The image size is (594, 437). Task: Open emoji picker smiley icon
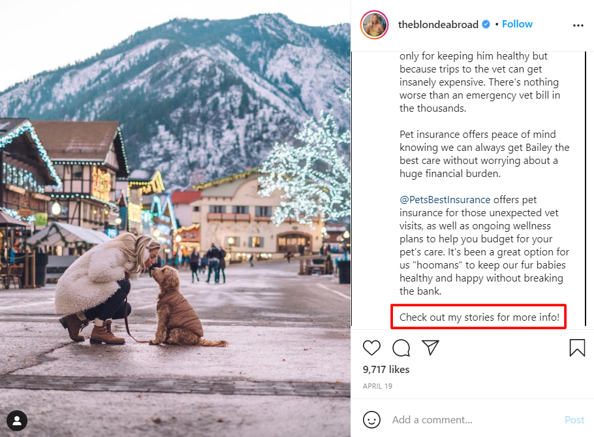[371, 419]
